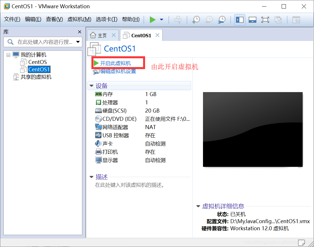The image size is (314, 247).
Task: Click the 正在使用文件 F:\0... value
Action: coord(168,119)
